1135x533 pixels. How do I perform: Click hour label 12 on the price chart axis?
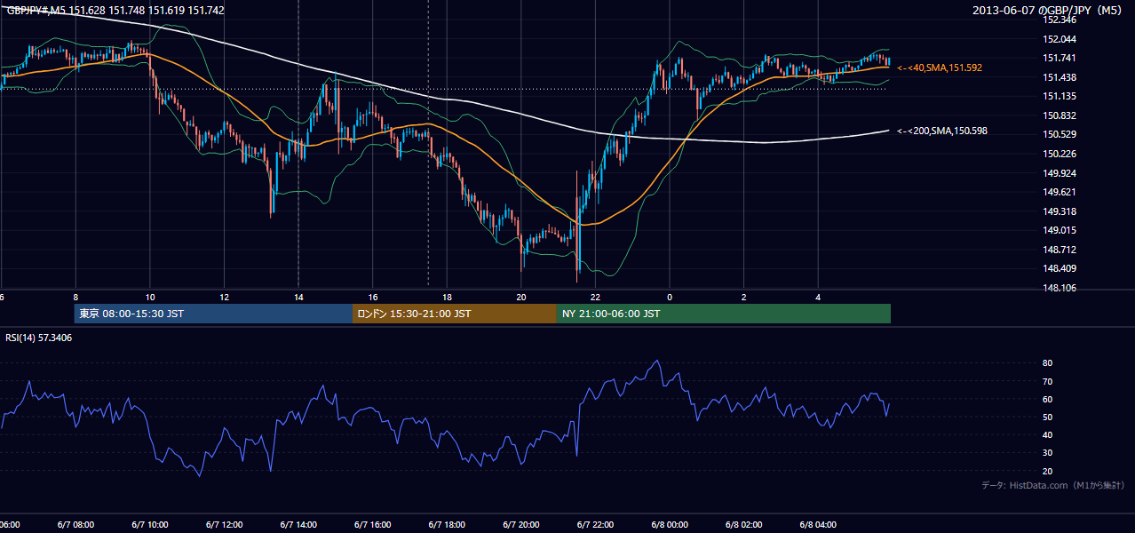[224, 298]
